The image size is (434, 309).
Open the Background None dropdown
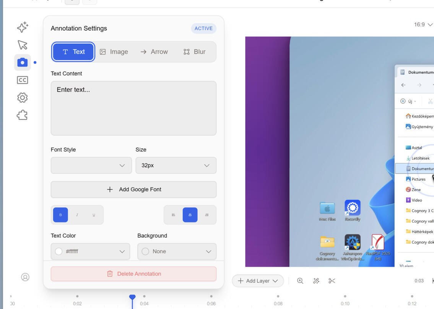point(177,251)
